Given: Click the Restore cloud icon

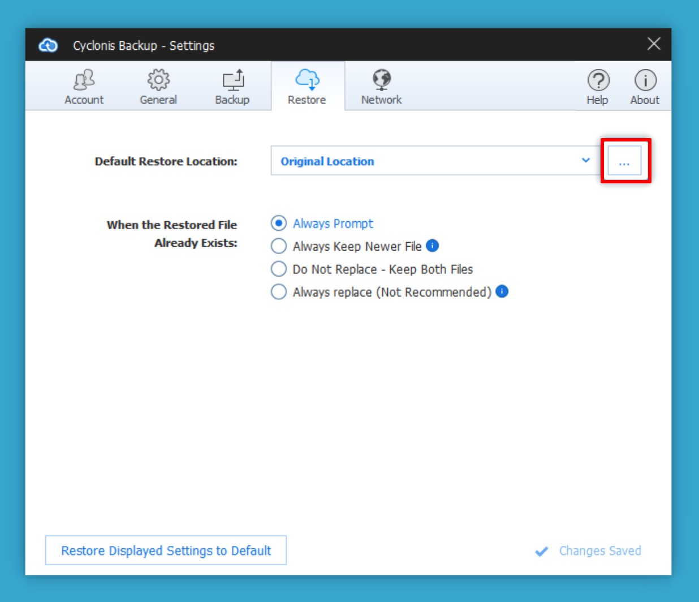Looking at the screenshot, I should [x=307, y=80].
